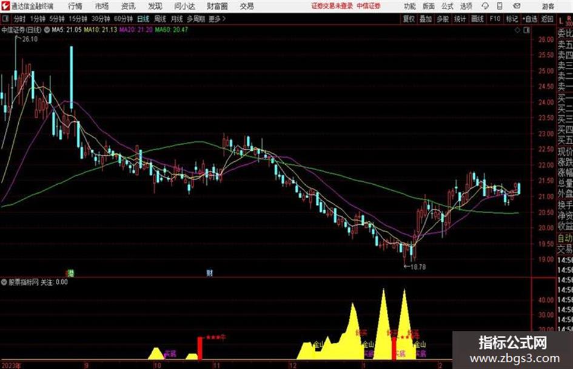573x369 pixels.
Task: Click the red 中信证券 broker link
Action: click(369, 6)
